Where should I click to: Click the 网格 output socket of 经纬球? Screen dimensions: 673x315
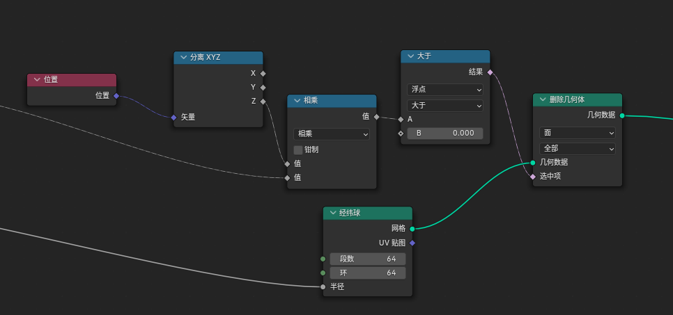pyautogui.click(x=412, y=228)
